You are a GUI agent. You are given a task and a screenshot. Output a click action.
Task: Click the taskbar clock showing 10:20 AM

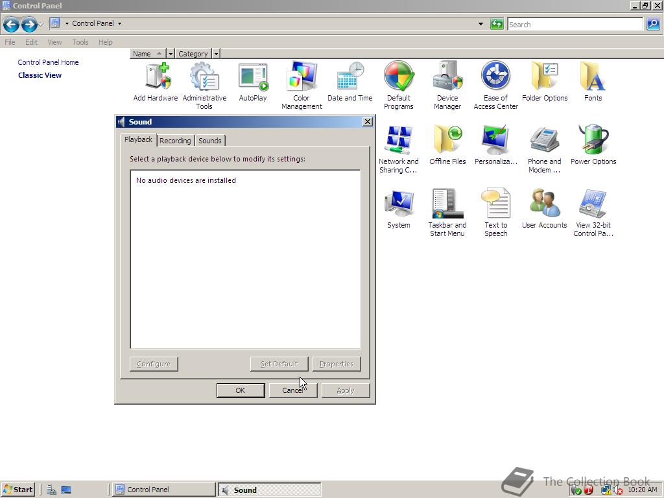[643, 490]
